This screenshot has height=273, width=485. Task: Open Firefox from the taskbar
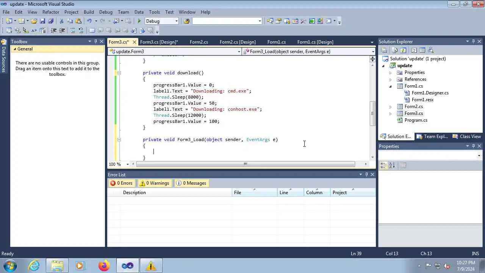click(x=104, y=265)
